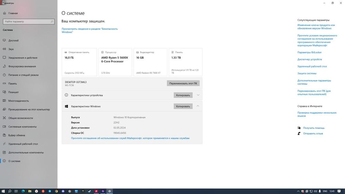
Task: Open Переименовать этот ПК (advanced) link
Action: (x=314, y=92)
